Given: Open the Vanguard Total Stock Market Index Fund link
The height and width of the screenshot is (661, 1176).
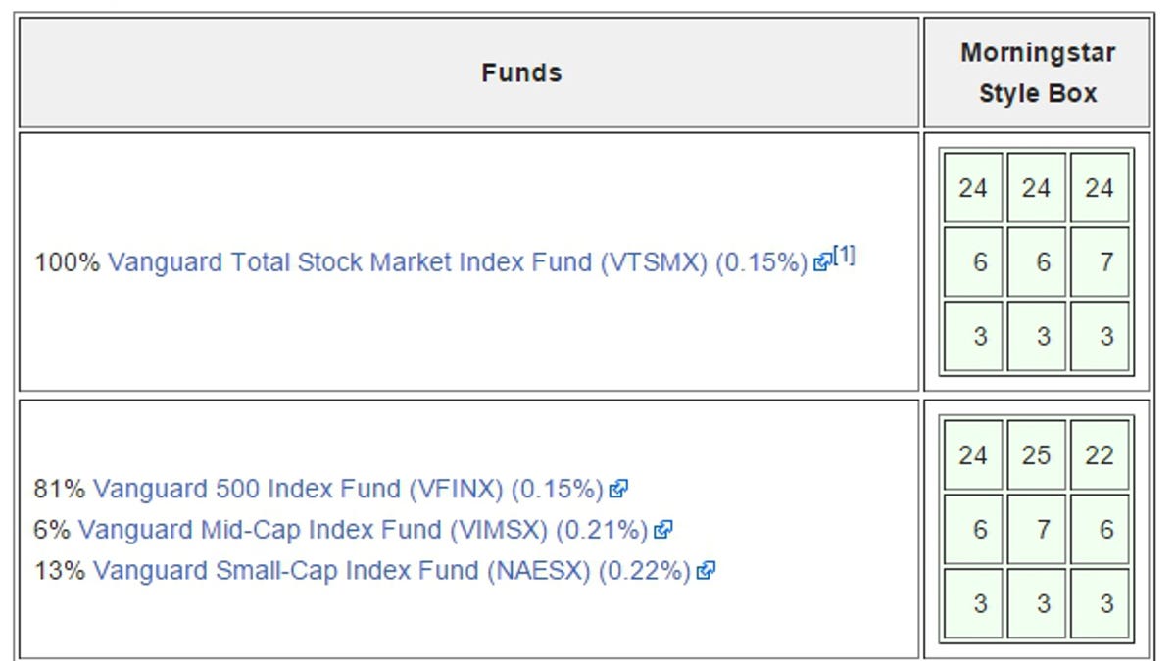Looking at the screenshot, I should (458, 263).
